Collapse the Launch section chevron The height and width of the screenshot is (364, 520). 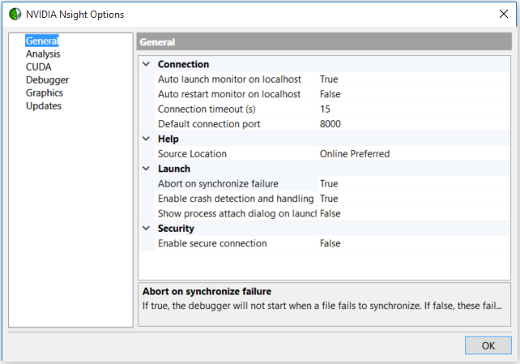tap(147, 169)
